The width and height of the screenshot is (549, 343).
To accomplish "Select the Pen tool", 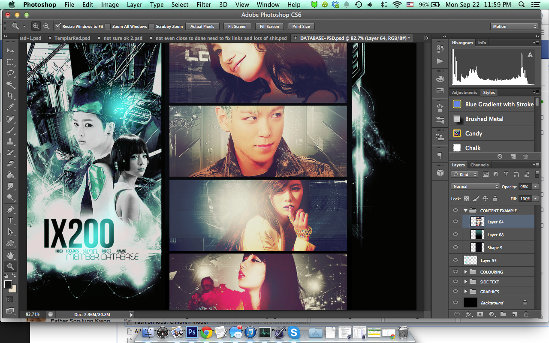I will (x=10, y=210).
